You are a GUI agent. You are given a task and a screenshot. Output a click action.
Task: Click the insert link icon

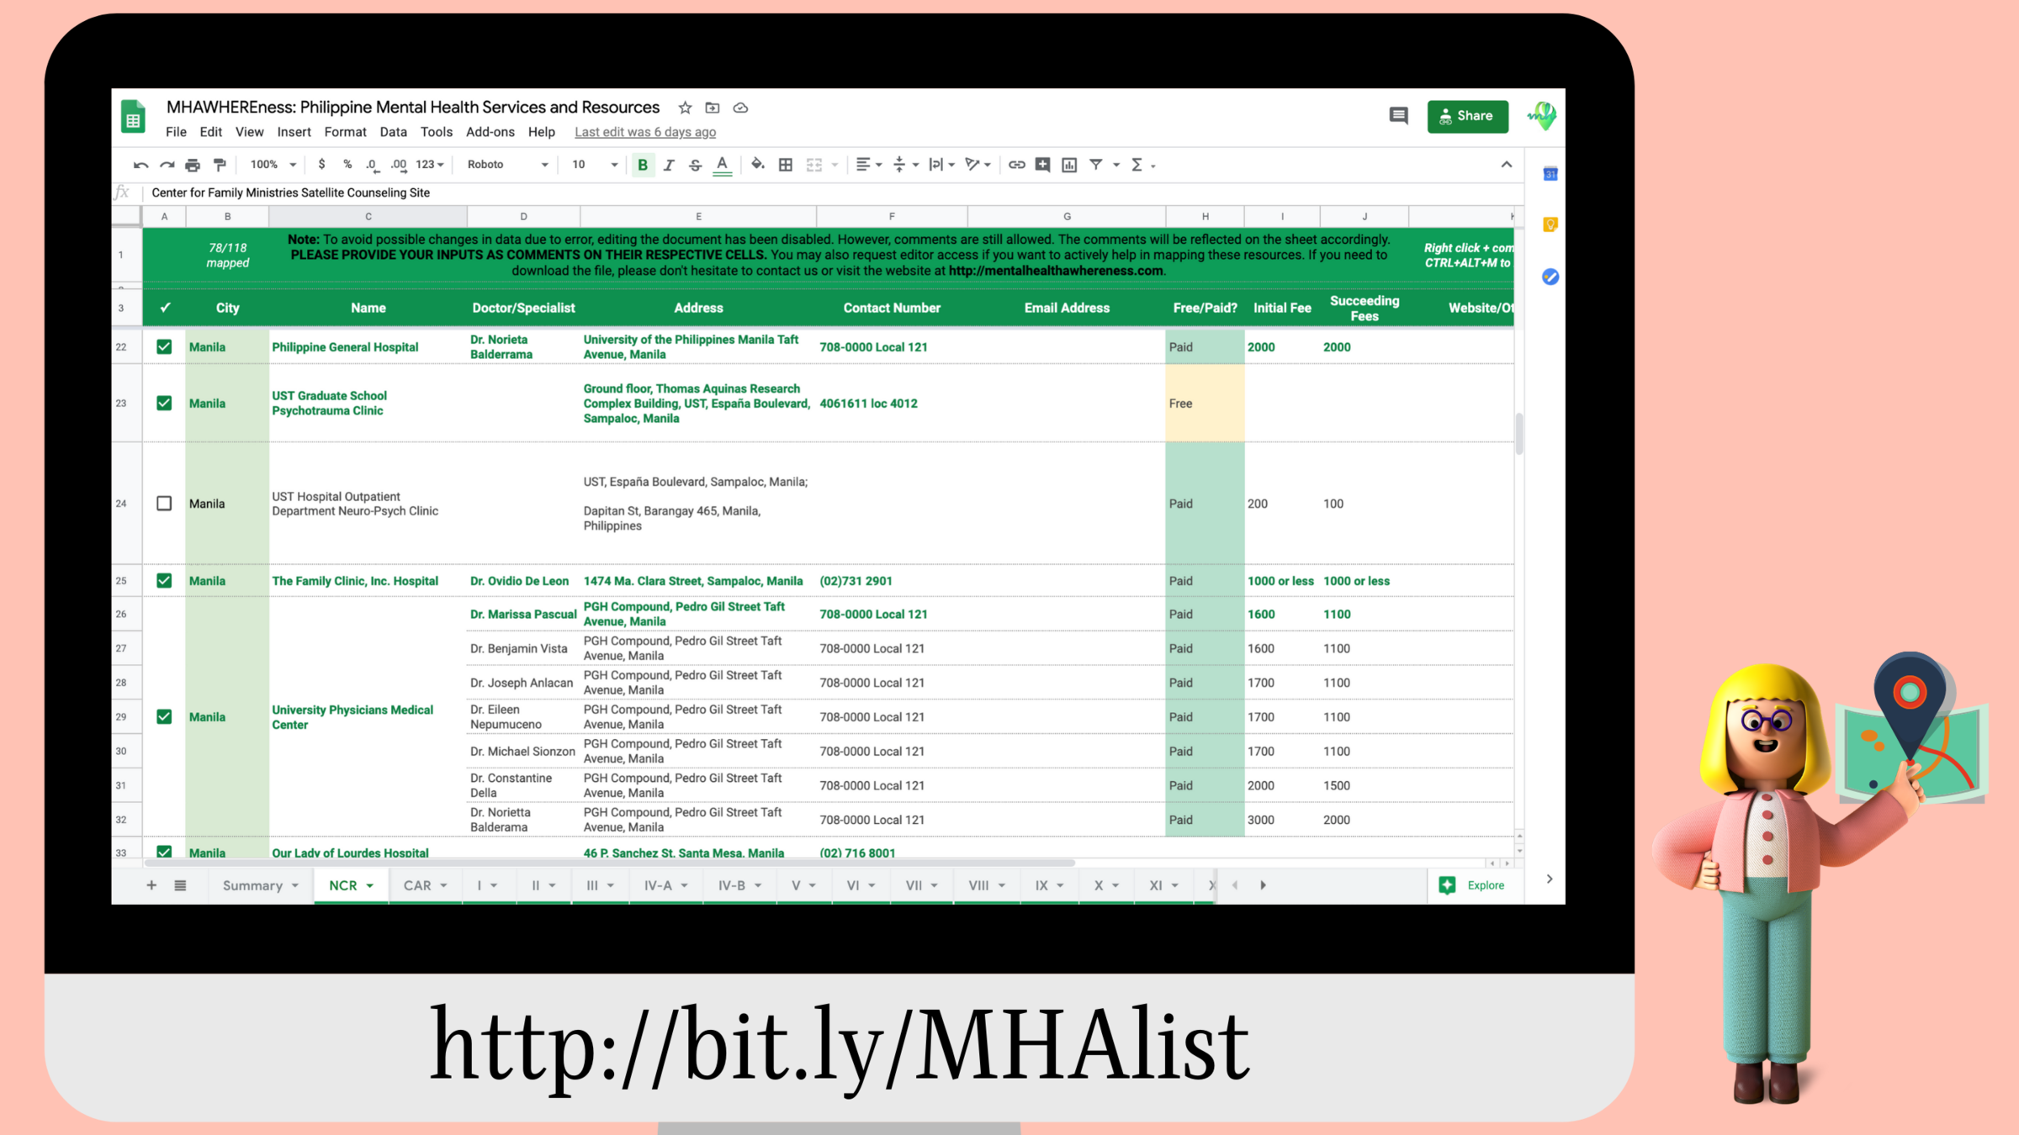[1016, 165]
